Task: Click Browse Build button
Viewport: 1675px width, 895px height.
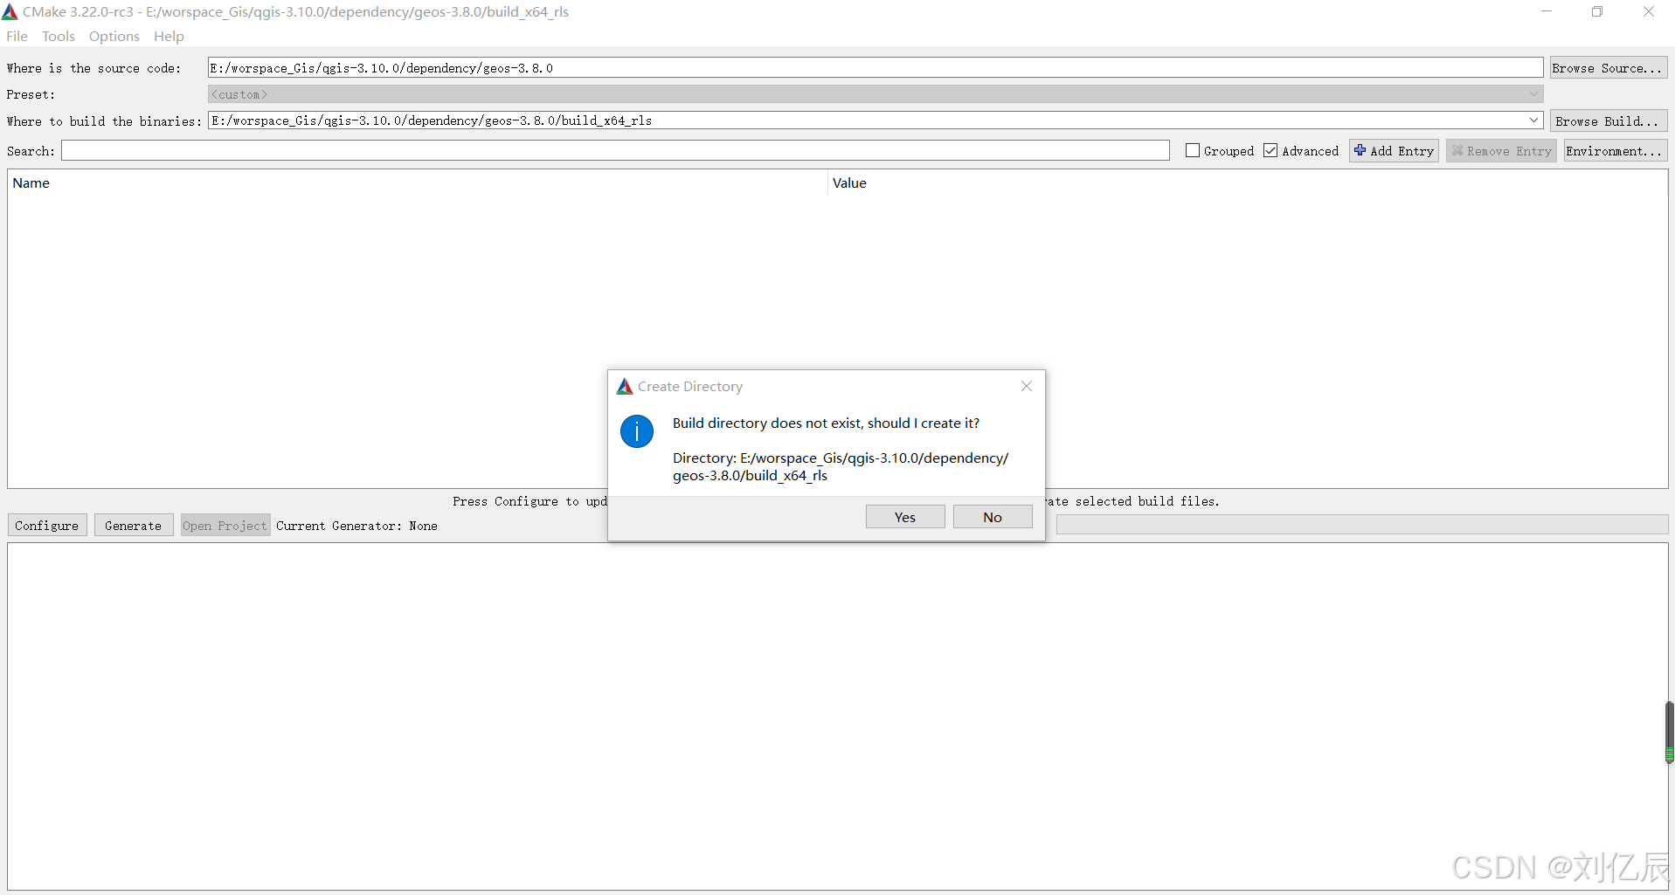Action: pyautogui.click(x=1609, y=120)
